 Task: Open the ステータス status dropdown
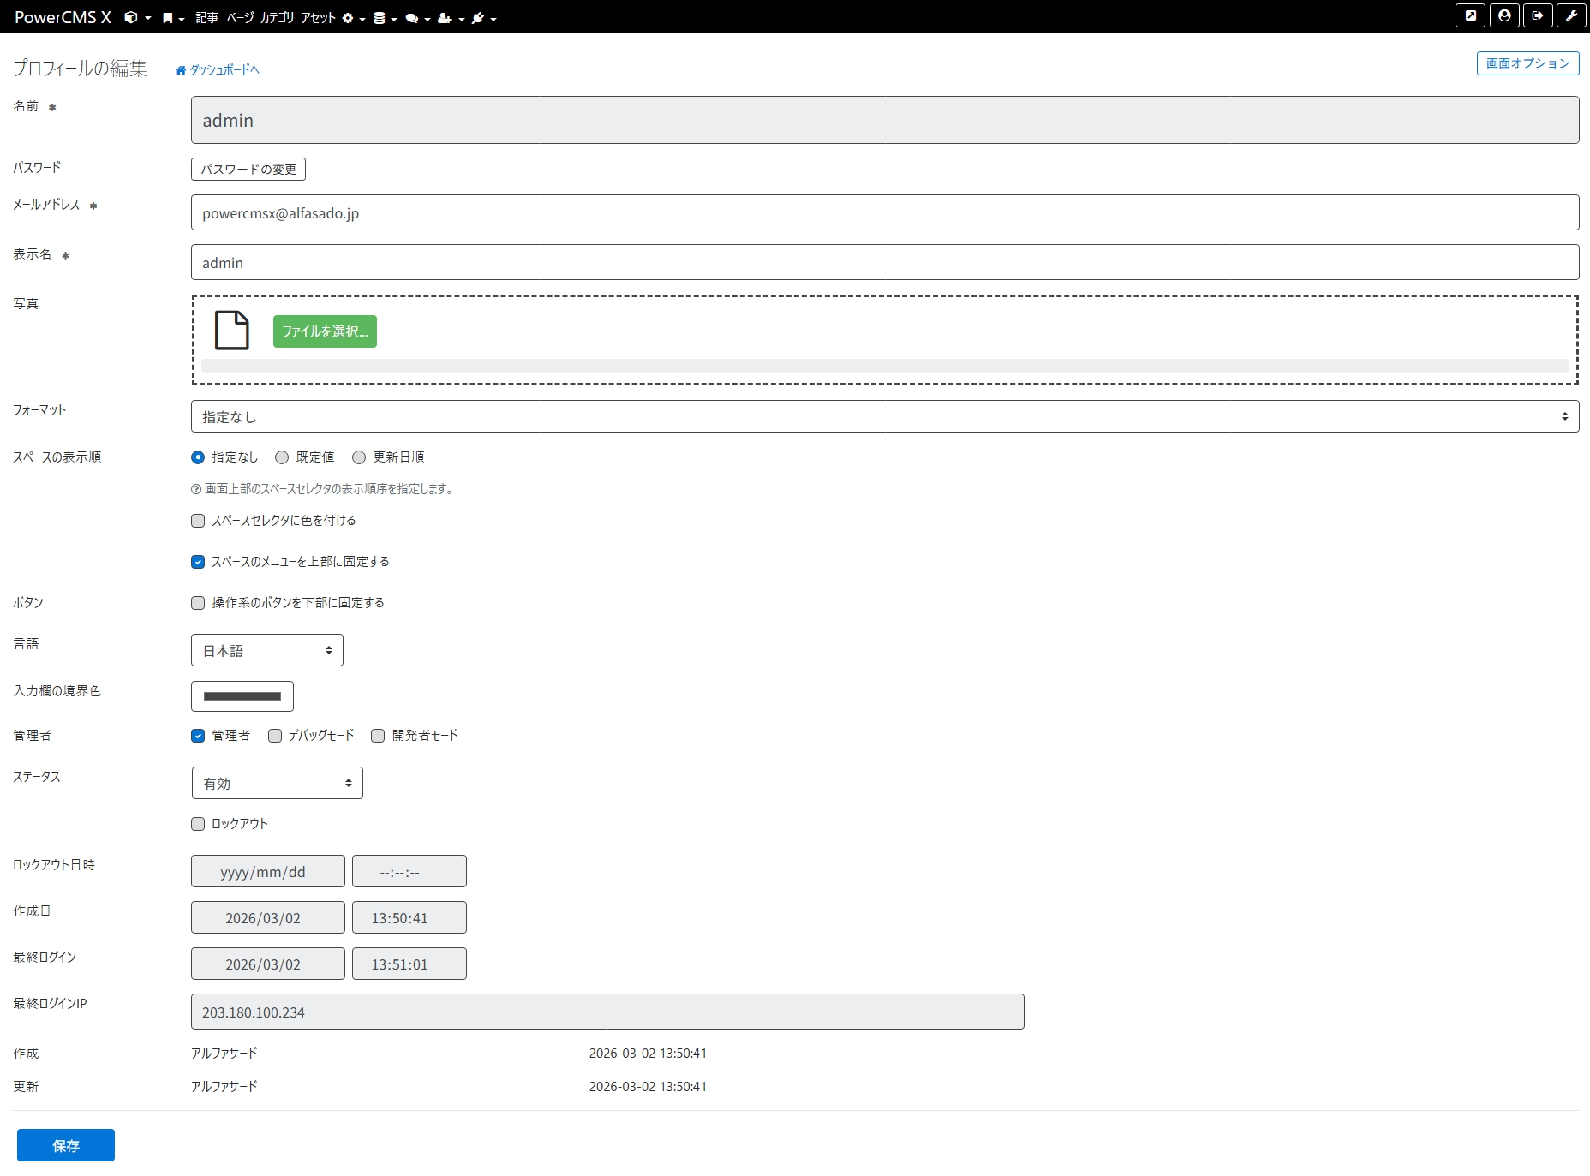[277, 784]
